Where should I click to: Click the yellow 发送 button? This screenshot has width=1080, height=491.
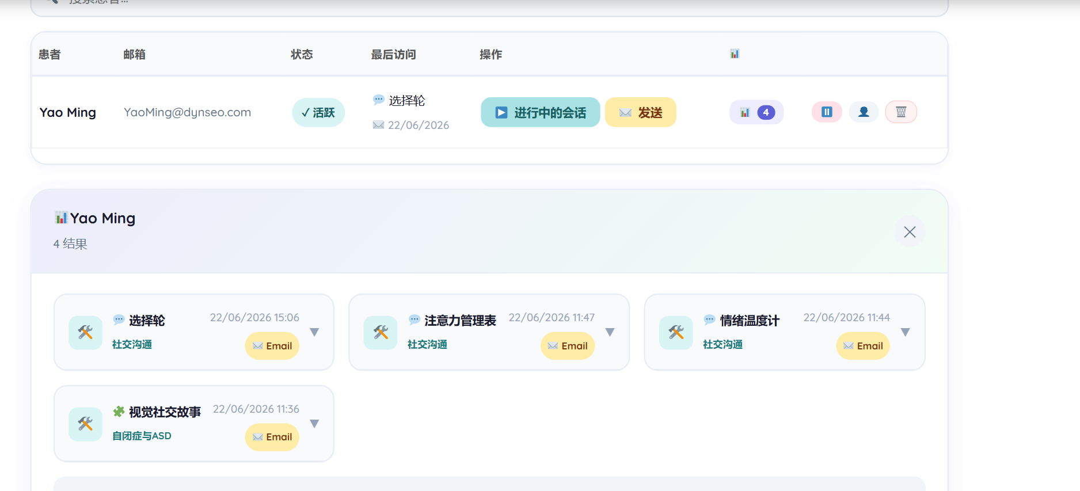point(641,112)
